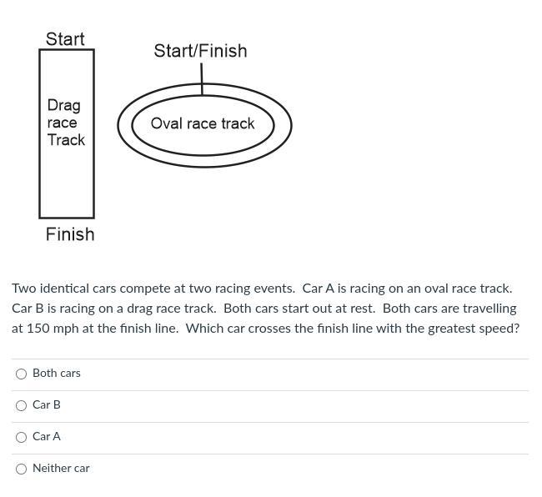Click the "Car B" answer label text
The width and height of the screenshot is (542, 497).
(47, 404)
